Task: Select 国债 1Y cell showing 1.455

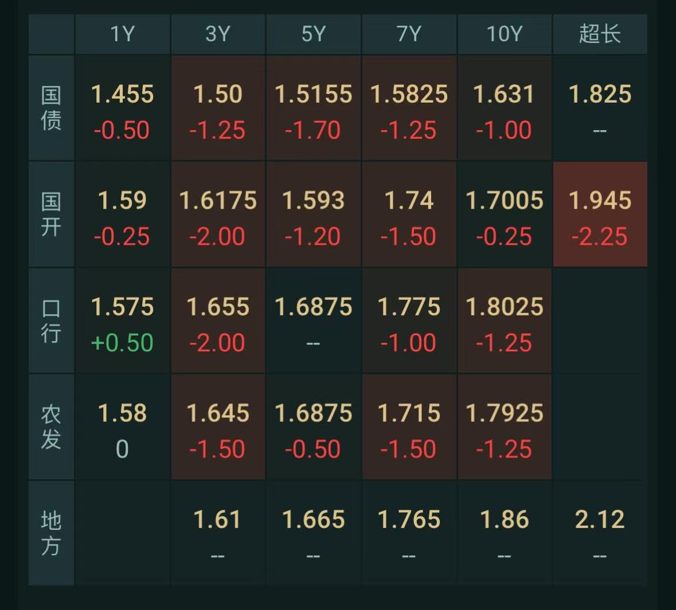Action: (123, 108)
